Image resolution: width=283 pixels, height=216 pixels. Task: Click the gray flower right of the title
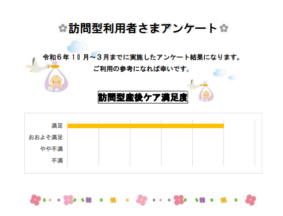coord(224,28)
